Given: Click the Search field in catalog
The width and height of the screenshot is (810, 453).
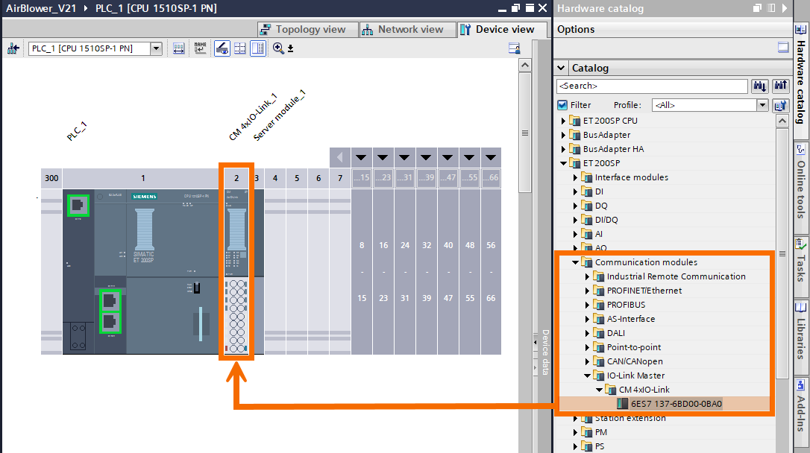Looking at the screenshot, I should tap(652, 86).
